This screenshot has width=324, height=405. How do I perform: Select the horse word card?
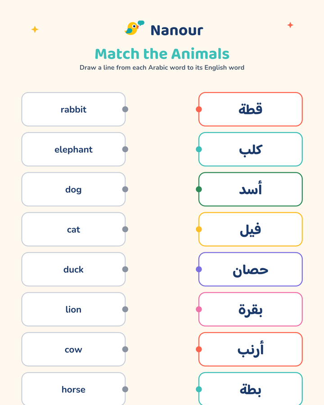tap(74, 389)
